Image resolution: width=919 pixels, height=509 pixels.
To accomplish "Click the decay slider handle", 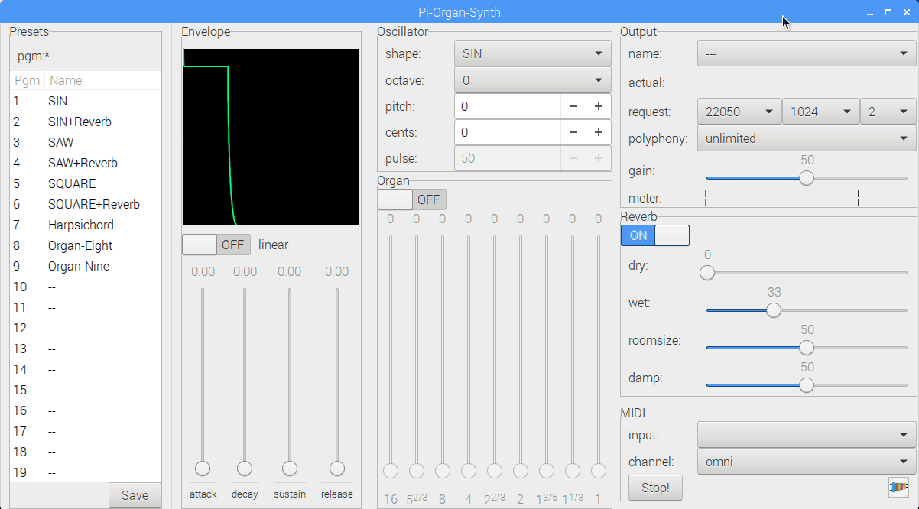I will [245, 468].
